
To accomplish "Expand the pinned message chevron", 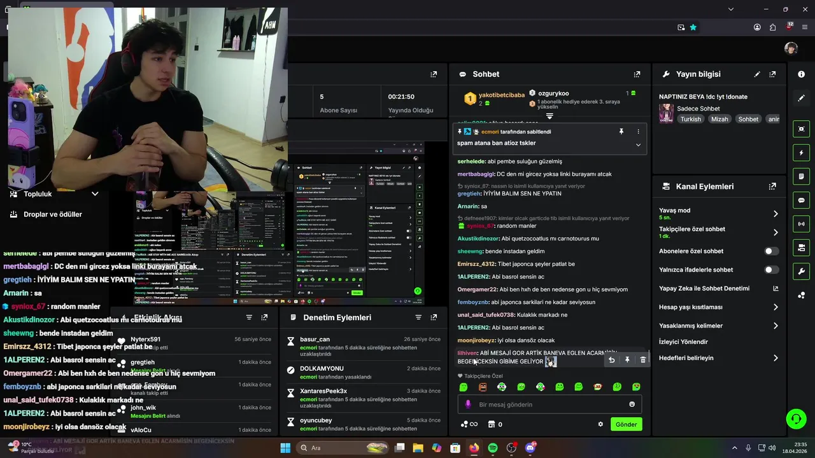I will point(638,145).
